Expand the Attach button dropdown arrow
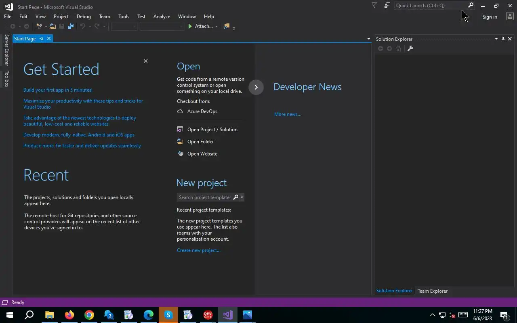This screenshot has width=517, height=323. coord(216,27)
